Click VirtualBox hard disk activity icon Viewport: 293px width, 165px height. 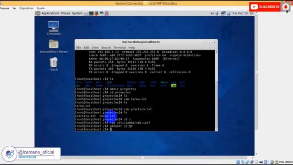[x=238, y=162]
